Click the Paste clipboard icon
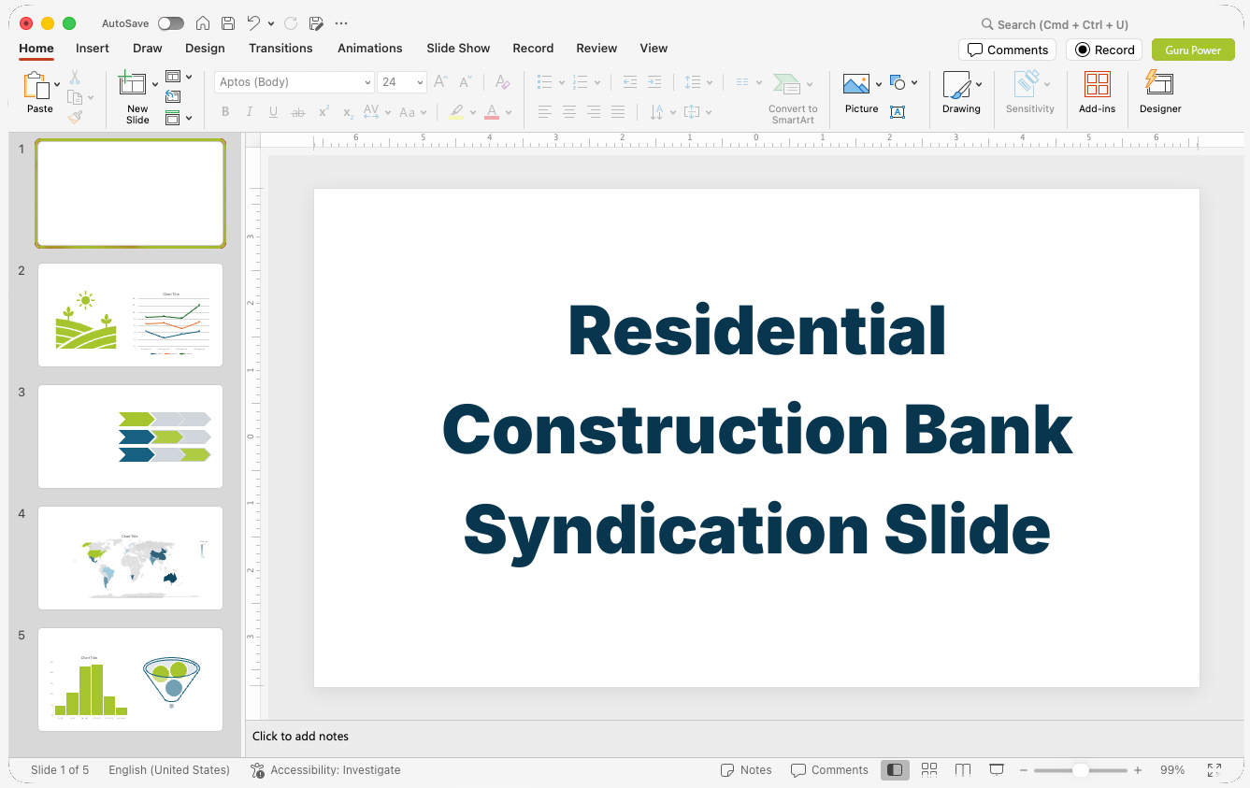Screen dimensions: 1250x788 [36, 85]
